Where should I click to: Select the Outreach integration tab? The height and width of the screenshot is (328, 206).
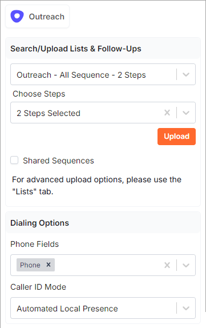point(38,17)
